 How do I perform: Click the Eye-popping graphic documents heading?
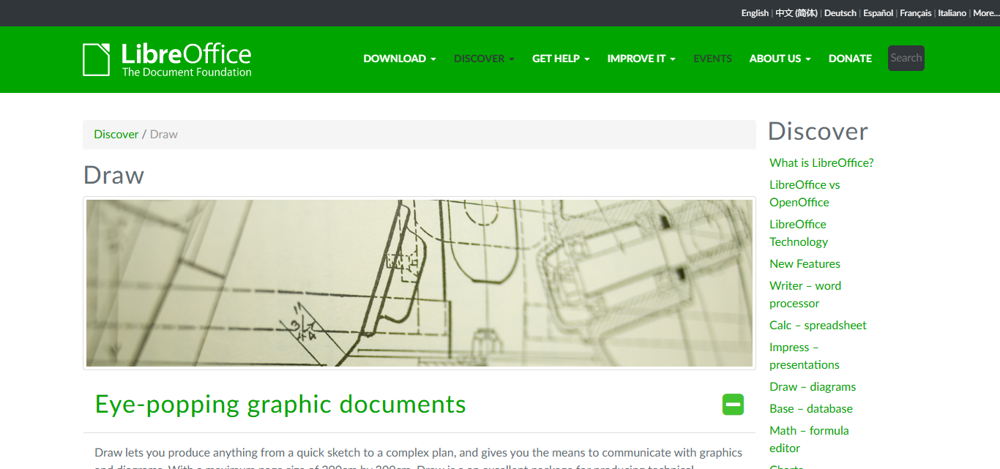point(280,405)
